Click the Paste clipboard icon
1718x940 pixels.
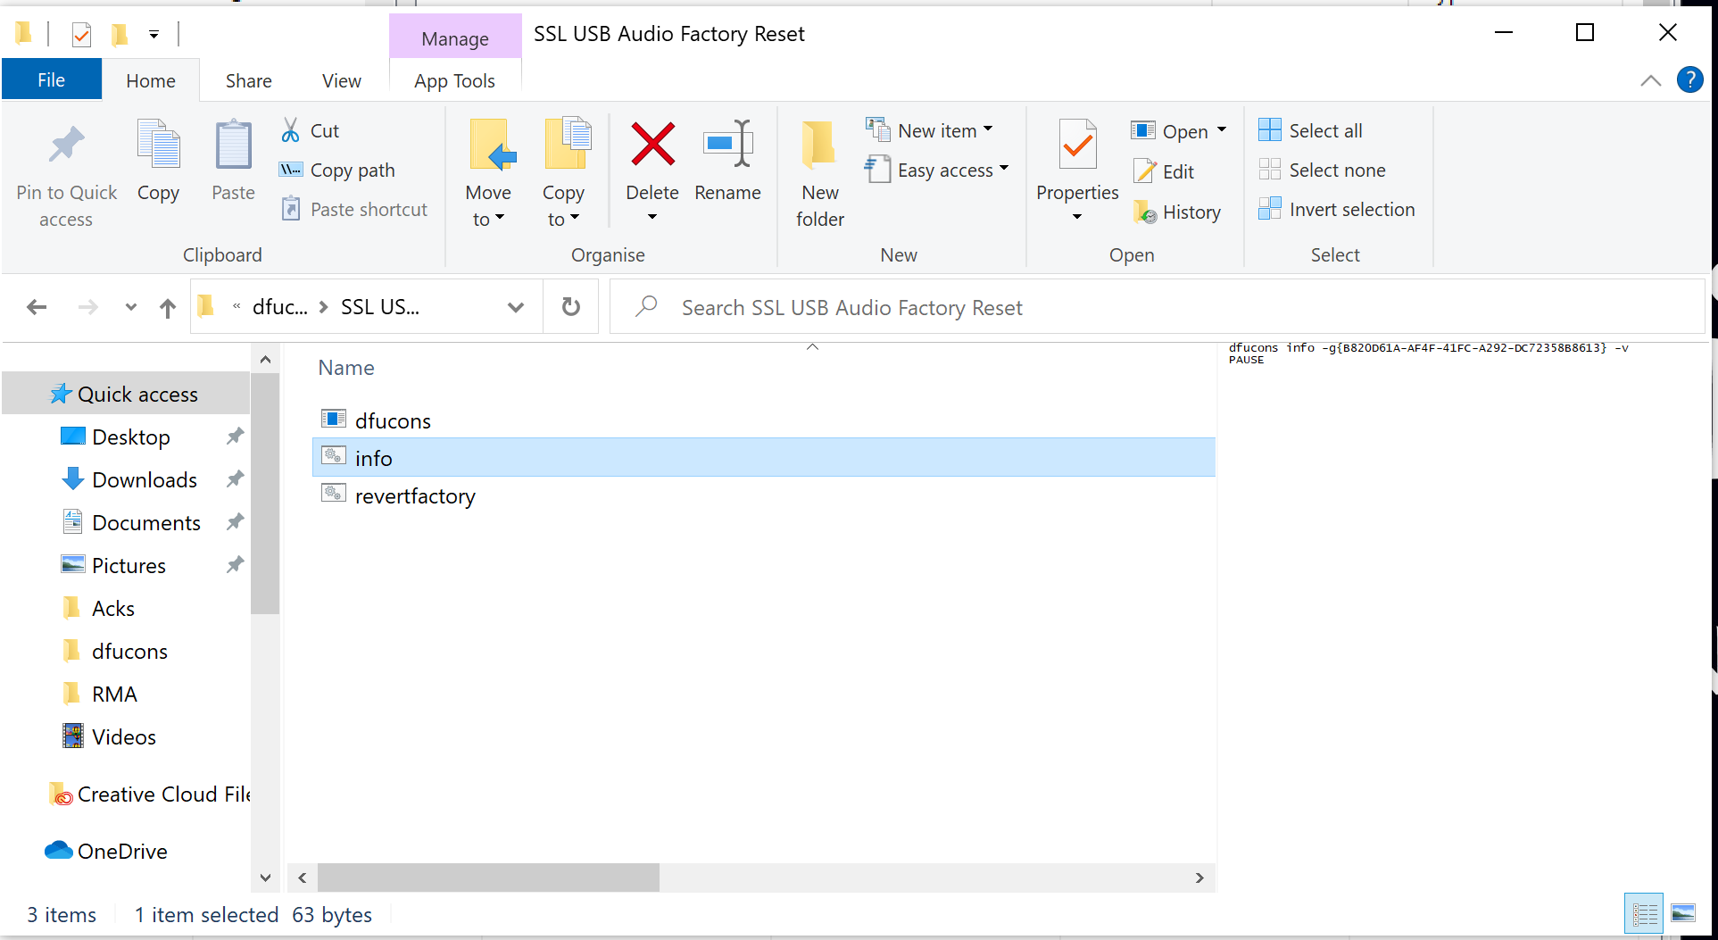(x=233, y=146)
